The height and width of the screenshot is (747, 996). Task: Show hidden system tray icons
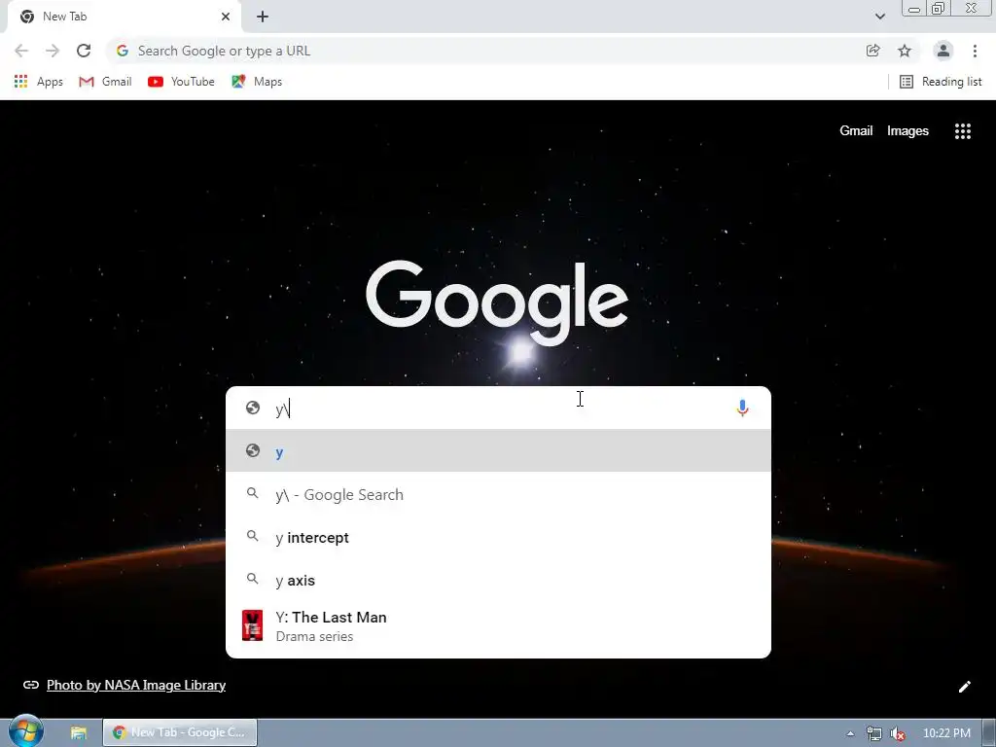coord(850,733)
